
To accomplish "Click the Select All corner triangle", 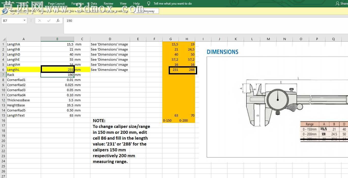I will pyautogui.click(x=4, y=39).
